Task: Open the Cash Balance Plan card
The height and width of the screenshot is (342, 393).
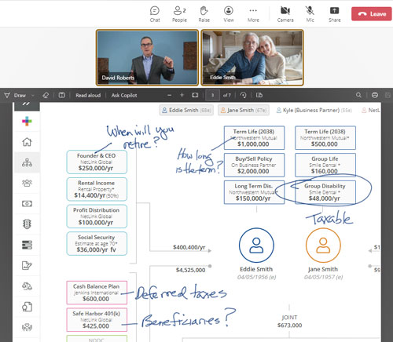Action: point(97,293)
